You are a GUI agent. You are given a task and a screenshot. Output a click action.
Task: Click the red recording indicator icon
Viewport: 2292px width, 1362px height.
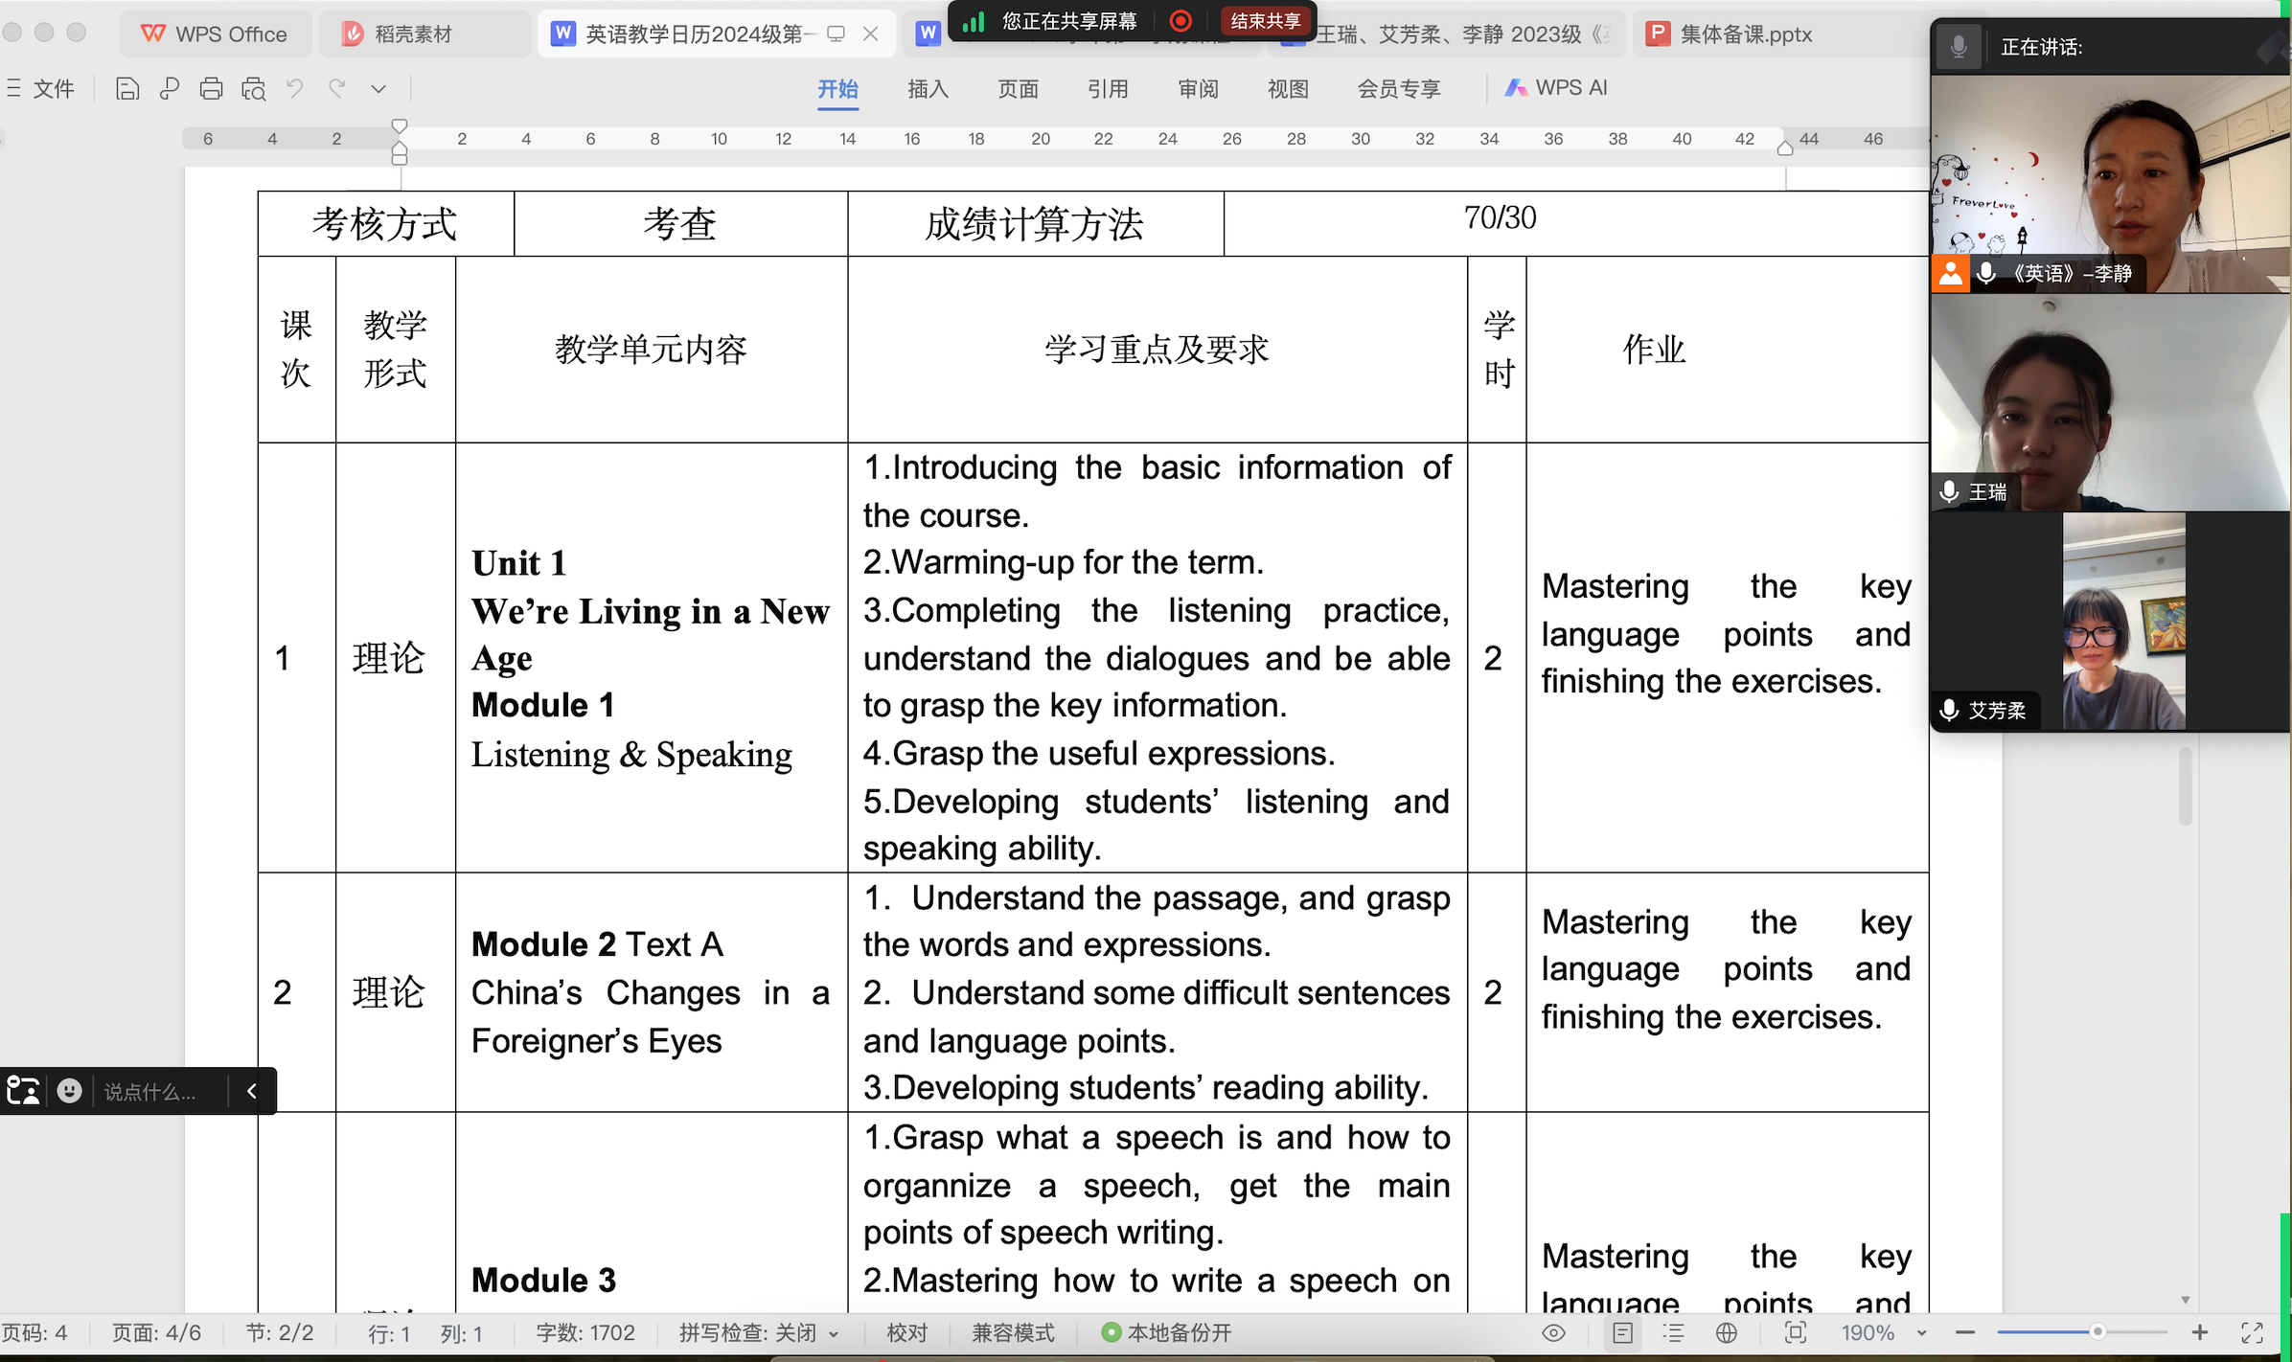(1181, 21)
